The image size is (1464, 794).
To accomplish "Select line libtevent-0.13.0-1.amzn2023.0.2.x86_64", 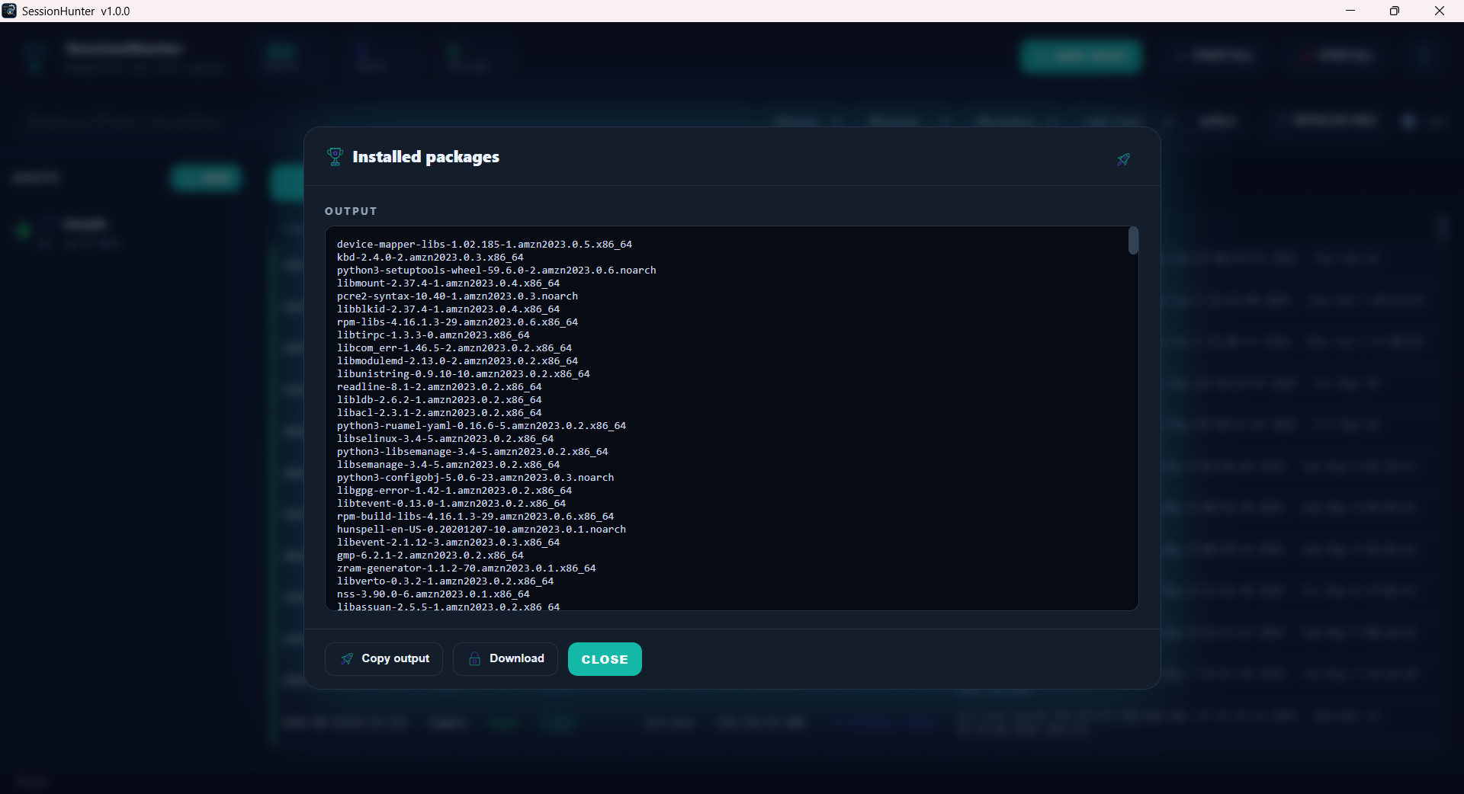I will (x=451, y=504).
